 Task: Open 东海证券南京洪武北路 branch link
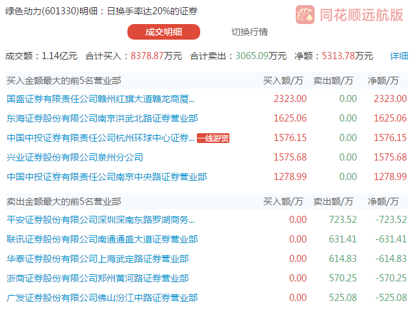click(x=102, y=118)
